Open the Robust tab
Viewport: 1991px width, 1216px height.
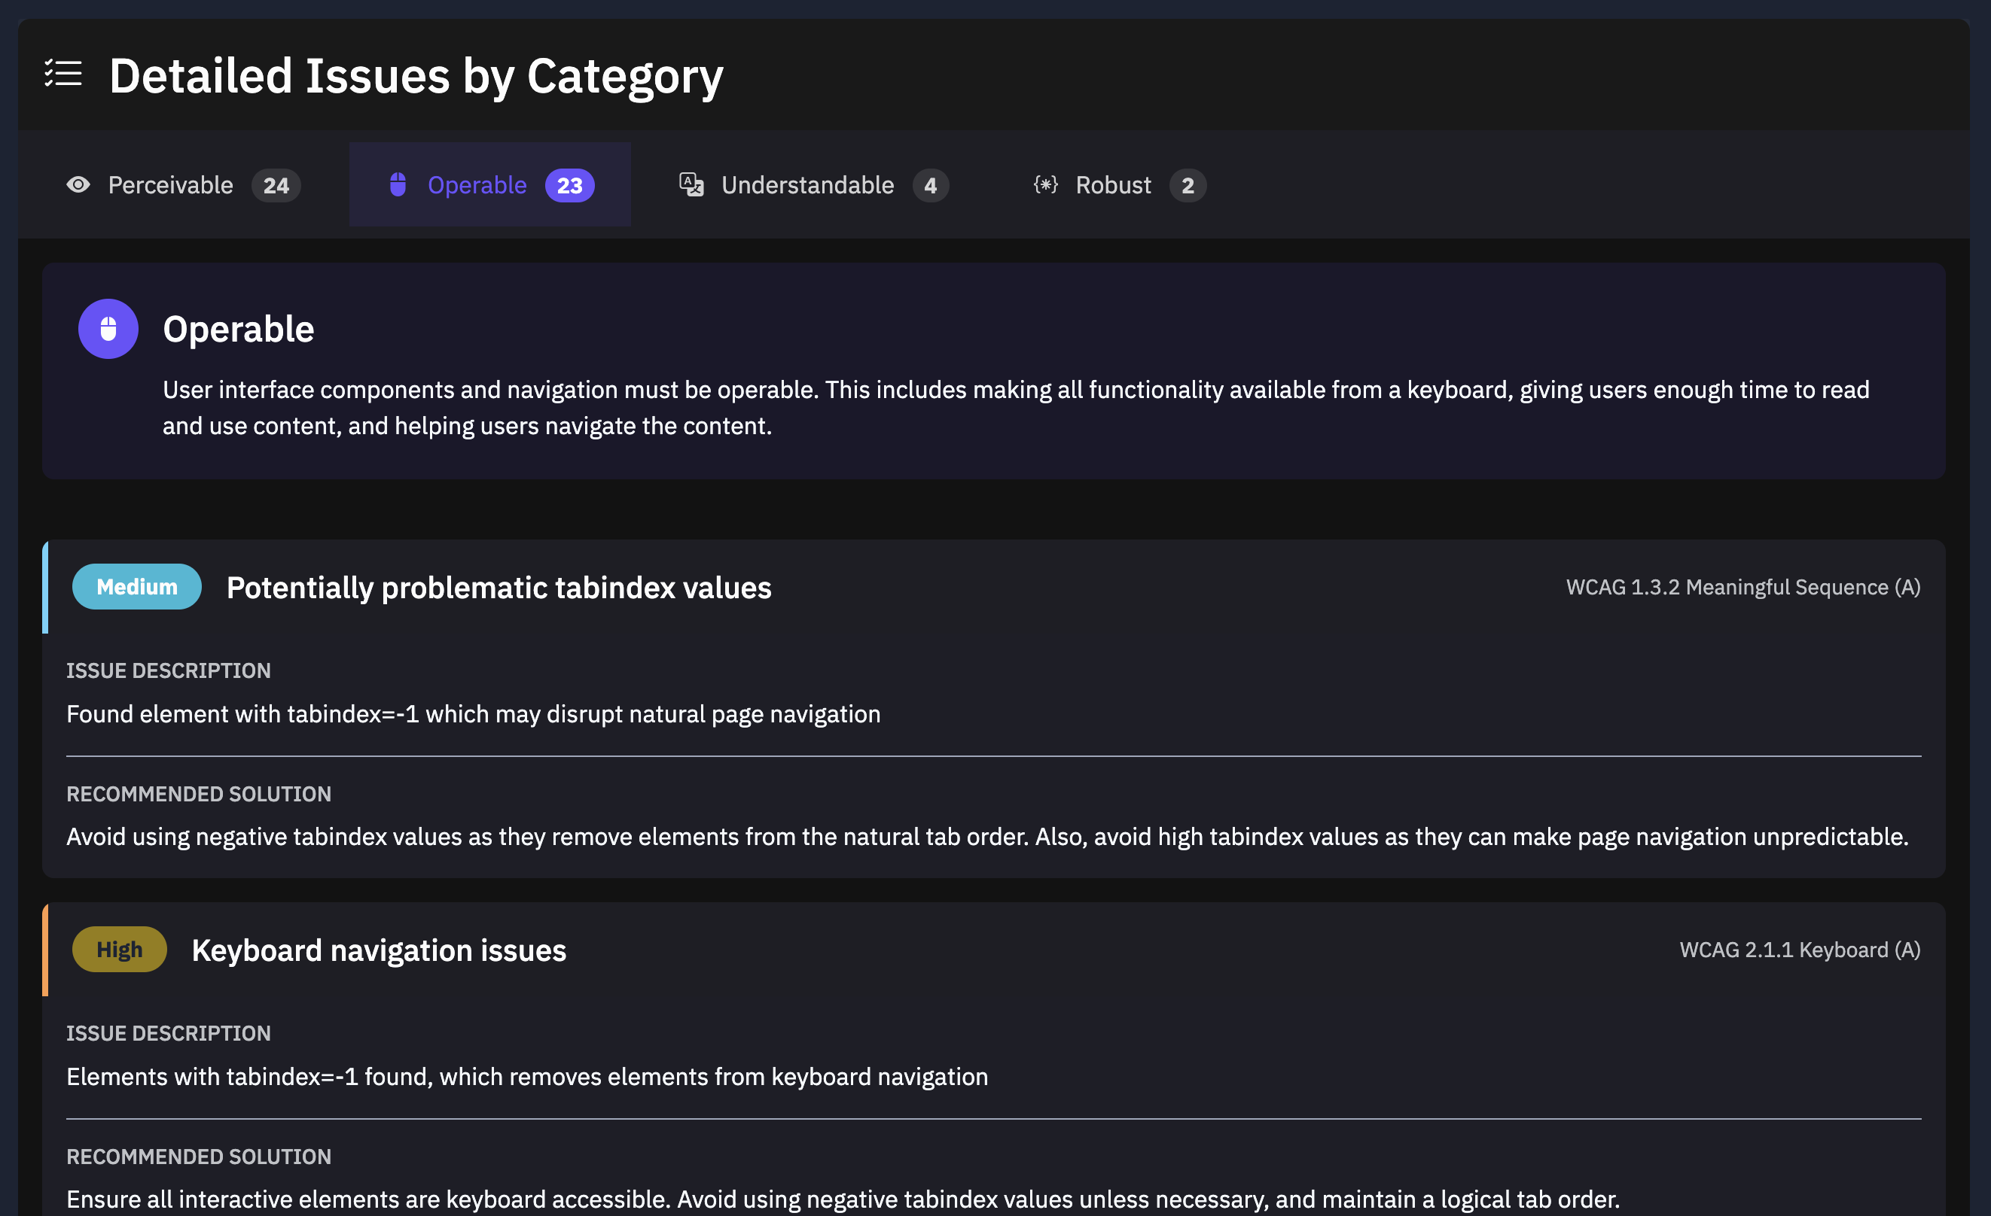tap(1113, 185)
